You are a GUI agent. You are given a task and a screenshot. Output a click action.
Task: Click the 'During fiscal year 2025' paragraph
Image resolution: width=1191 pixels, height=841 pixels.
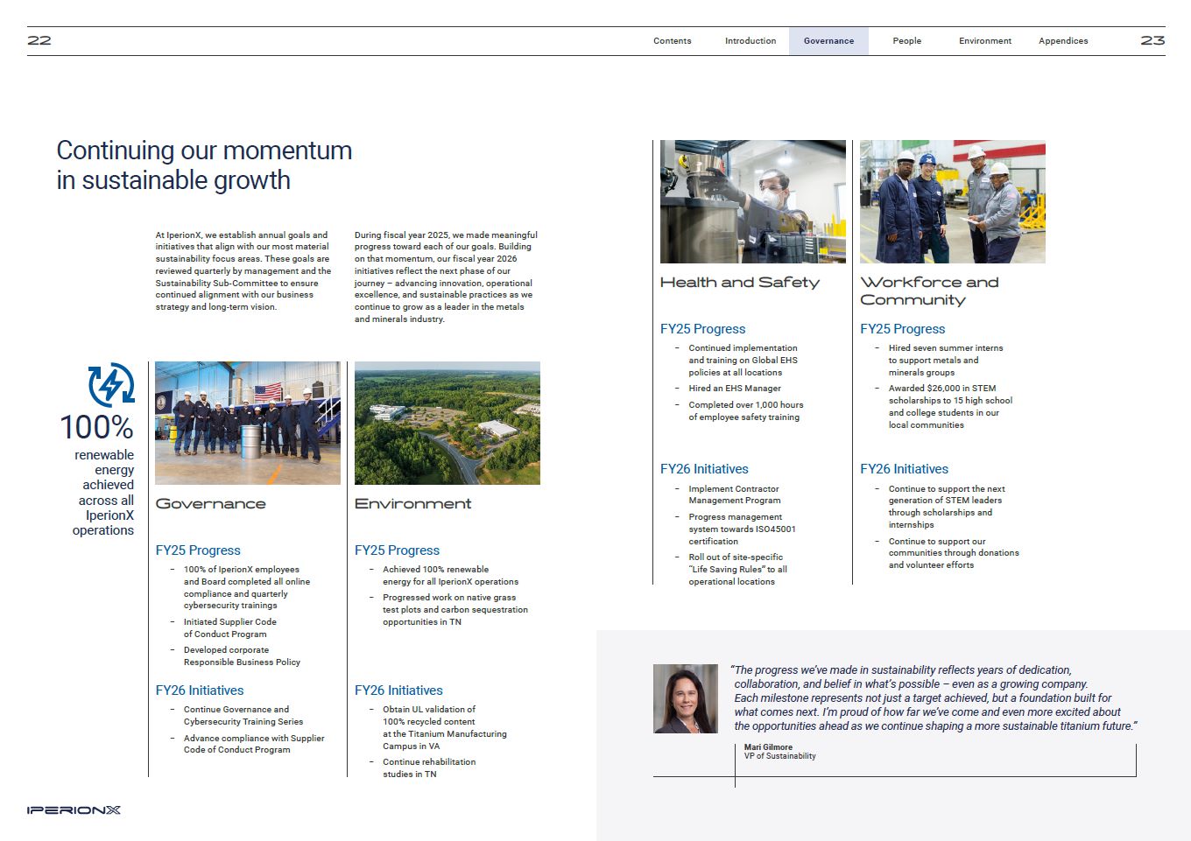click(447, 277)
